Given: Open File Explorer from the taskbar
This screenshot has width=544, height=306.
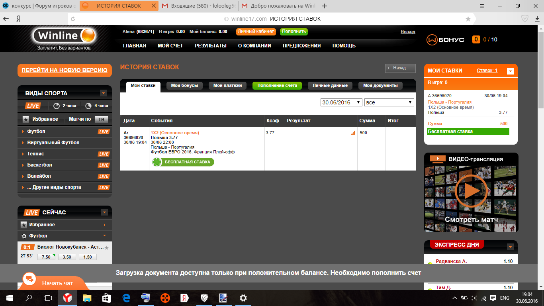Looking at the screenshot, I should pyautogui.click(x=87, y=298).
